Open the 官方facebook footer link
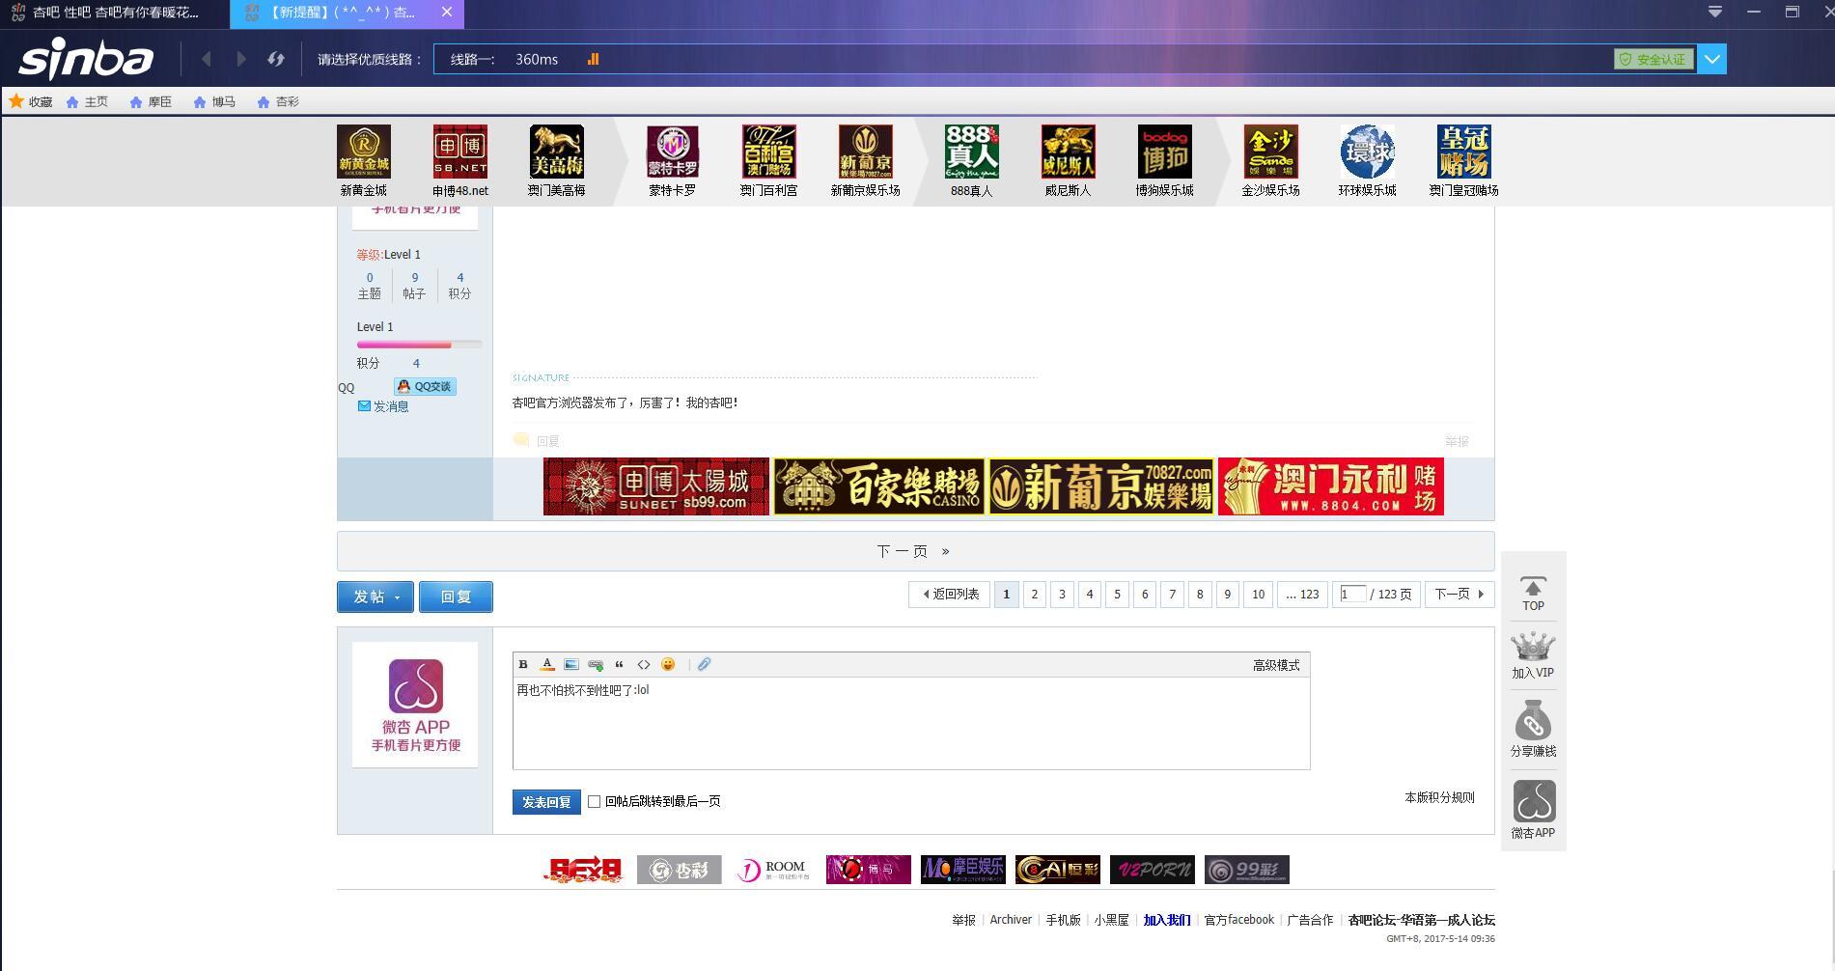Viewport: 1835px width, 971px height. coord(1238,920)
